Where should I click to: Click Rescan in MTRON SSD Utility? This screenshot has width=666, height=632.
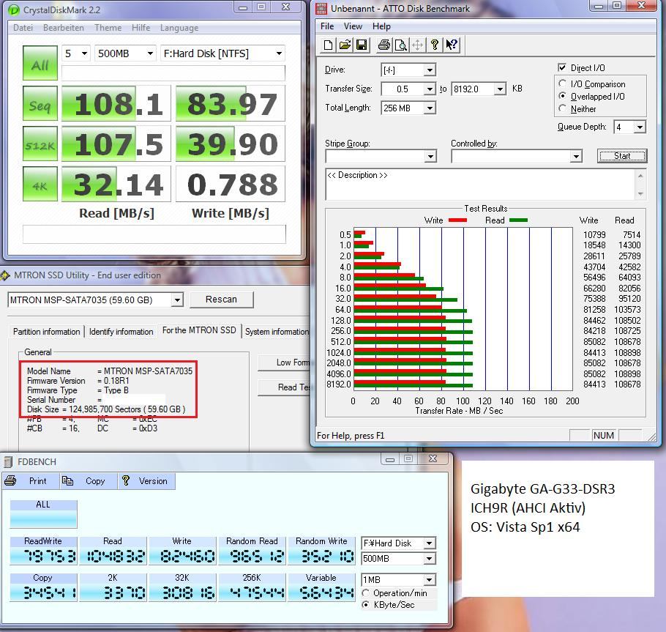221,300
